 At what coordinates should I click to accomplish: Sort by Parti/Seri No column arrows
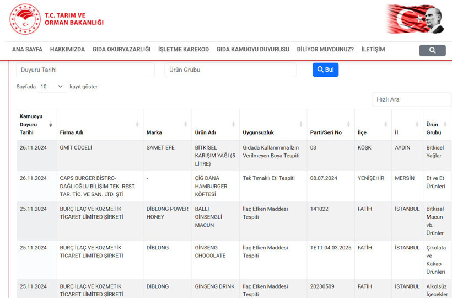[348, 124]
